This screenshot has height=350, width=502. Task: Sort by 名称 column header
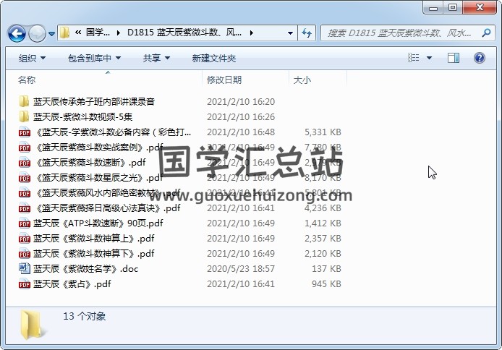pos(27,80)
